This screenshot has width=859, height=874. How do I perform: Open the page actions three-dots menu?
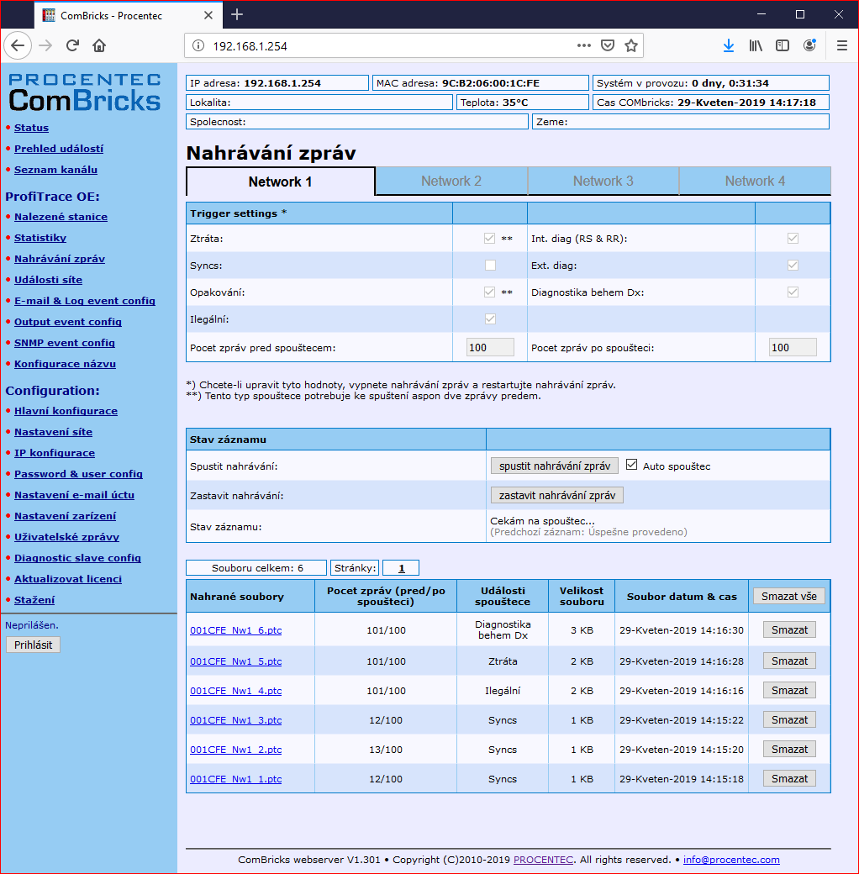pos(583,45)
